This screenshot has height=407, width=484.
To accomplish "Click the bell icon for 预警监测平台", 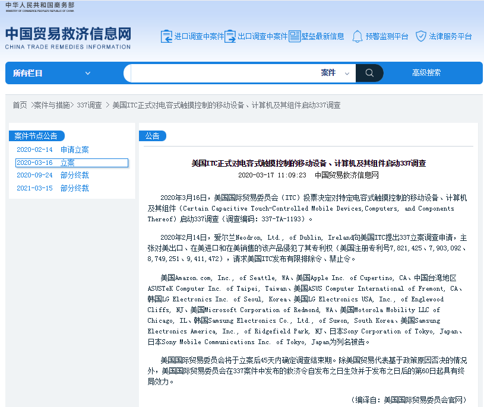I will pos(357,36).
